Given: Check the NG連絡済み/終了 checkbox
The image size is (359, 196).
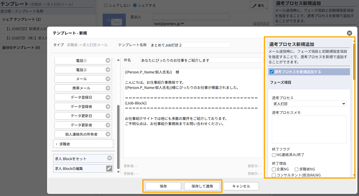Looking at the screenshot, I should 274,155.
